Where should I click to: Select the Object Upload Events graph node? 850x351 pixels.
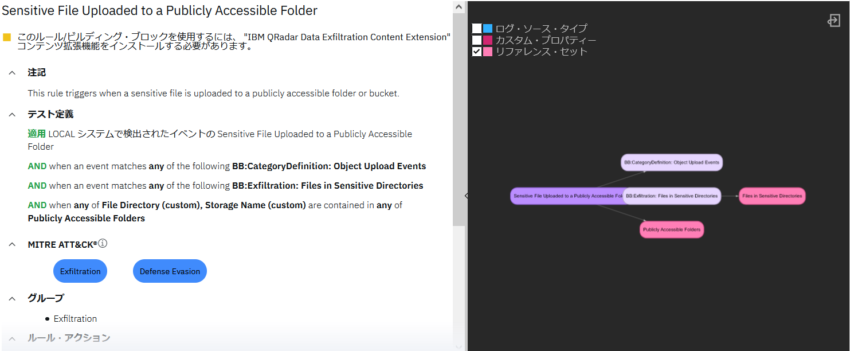672,162
